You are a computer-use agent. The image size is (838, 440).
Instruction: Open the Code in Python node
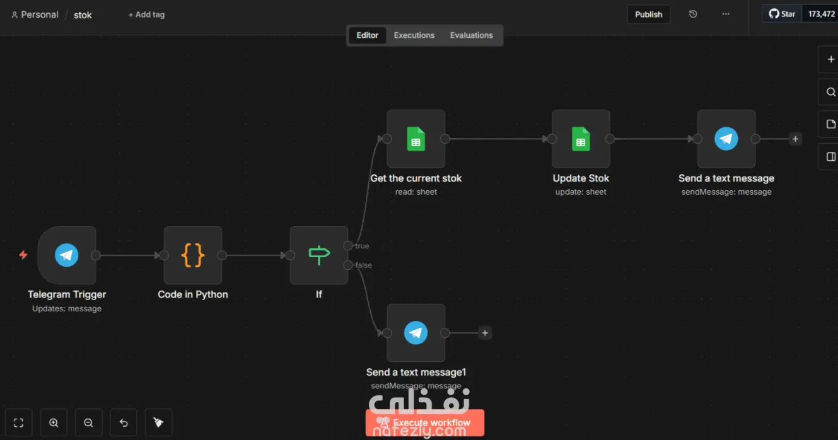click(x=193, y=255)
